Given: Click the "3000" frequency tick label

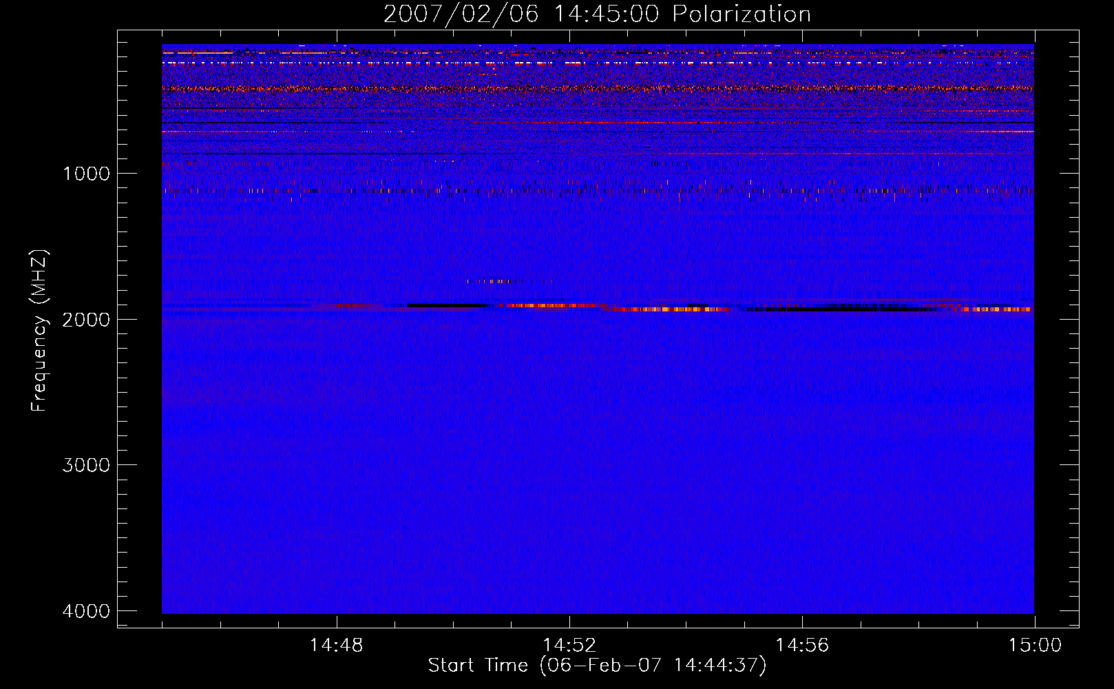Looking at the screenshot, I should pyautogui.click(x=86, y=465).
